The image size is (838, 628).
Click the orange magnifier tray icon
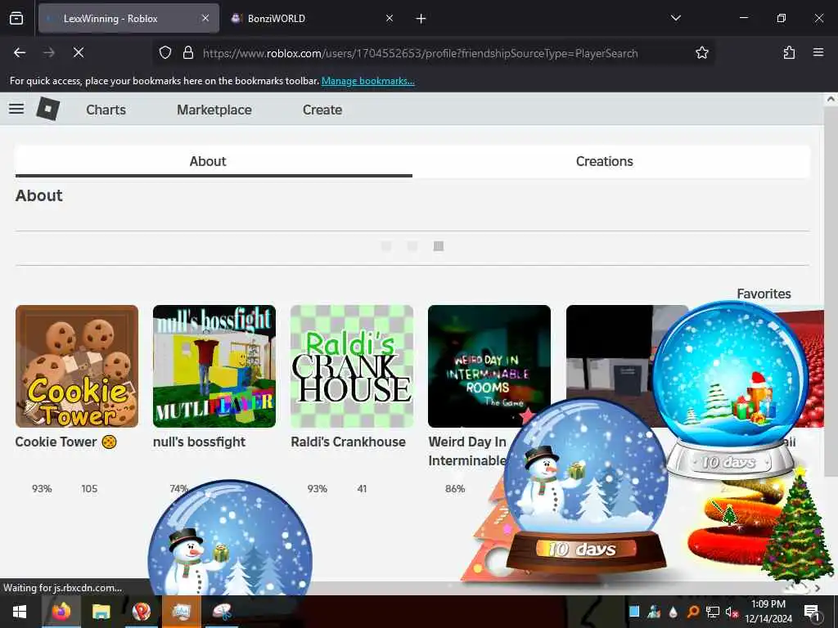692,612
